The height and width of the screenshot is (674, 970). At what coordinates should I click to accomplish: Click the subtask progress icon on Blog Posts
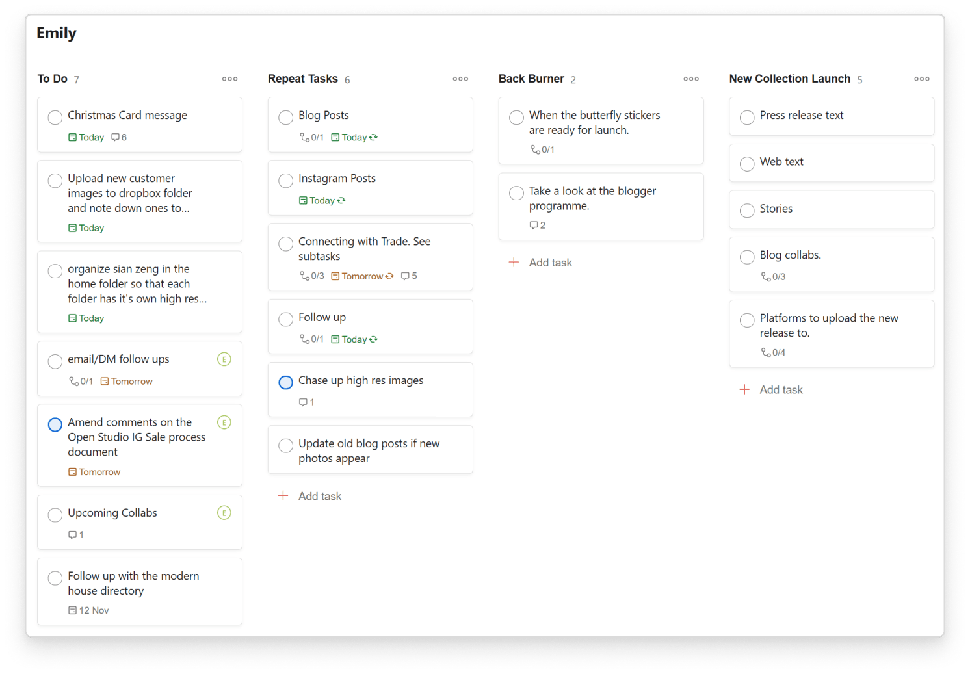(x=303, y=137)
